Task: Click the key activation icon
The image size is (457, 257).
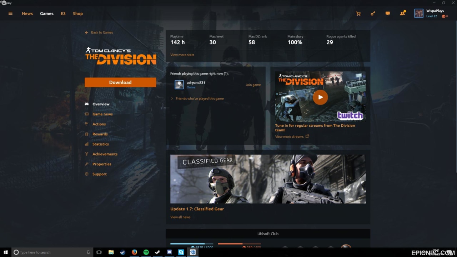Action: click(373, 14)
